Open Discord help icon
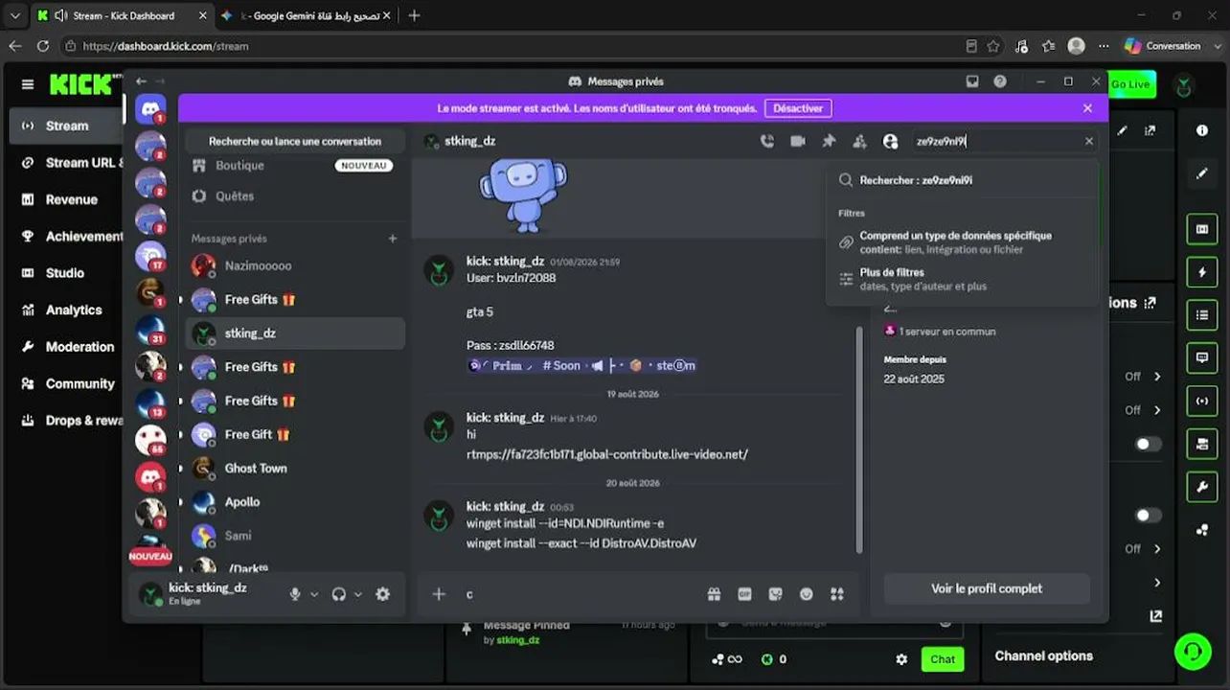Image resolution: width=1230 pixels, height=690 pixels. tap(1000, 81)
